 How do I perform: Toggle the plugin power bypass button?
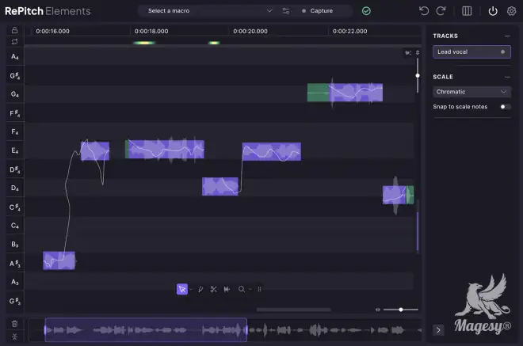pyautogui.click(x=493, y=11)
